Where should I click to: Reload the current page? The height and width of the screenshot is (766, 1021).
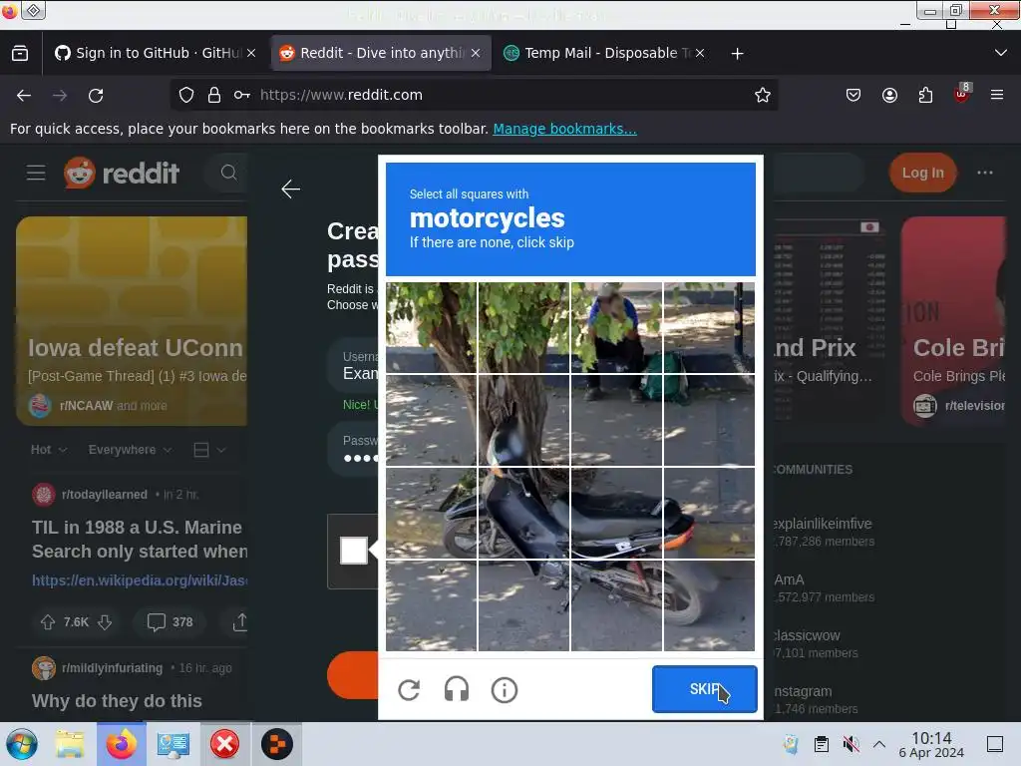96,95
